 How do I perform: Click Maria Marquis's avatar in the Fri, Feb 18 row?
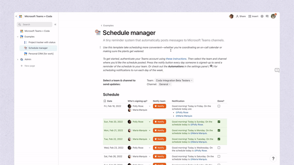click(x=129, y=110)
